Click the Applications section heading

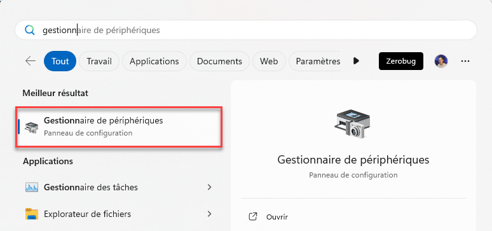(x=48, y=161)
